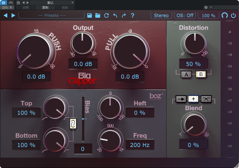Click the Freq 200 Hz value field
This screenshot has width=239, height=168.
[x=140, y=145]
